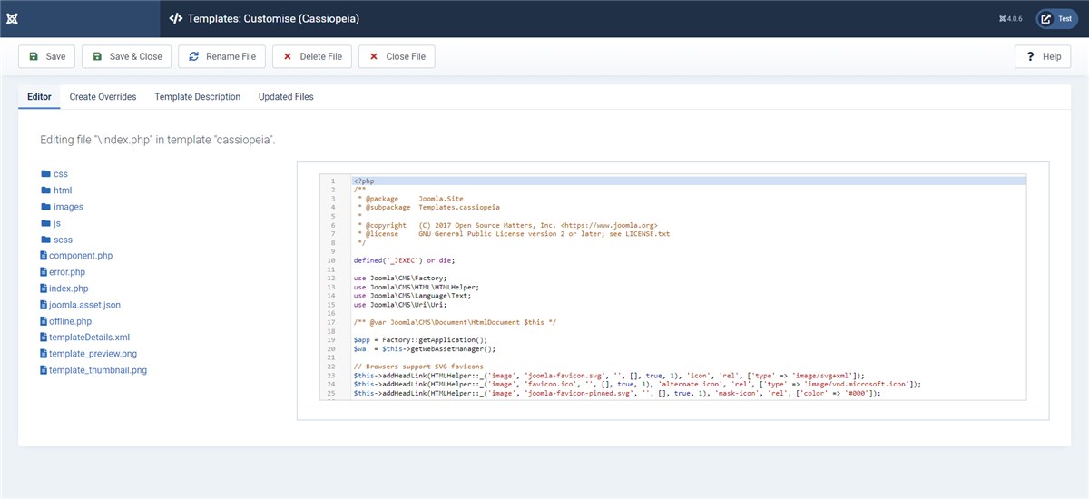Click the scss folder icon

click(x=45, y=240)
